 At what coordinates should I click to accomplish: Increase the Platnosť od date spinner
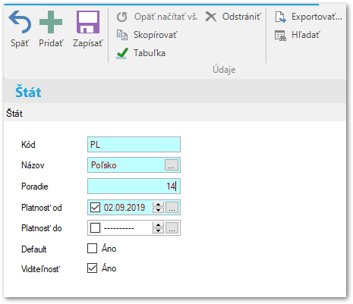click(159, 205)
